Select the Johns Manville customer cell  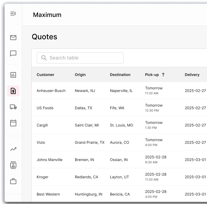[x=50, y=160]
